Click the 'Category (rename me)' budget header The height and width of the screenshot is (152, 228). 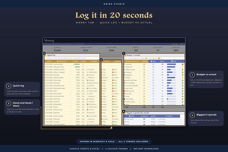coord(132,61)
